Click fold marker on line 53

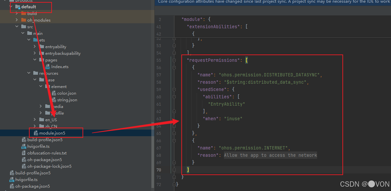click(174, 46)
